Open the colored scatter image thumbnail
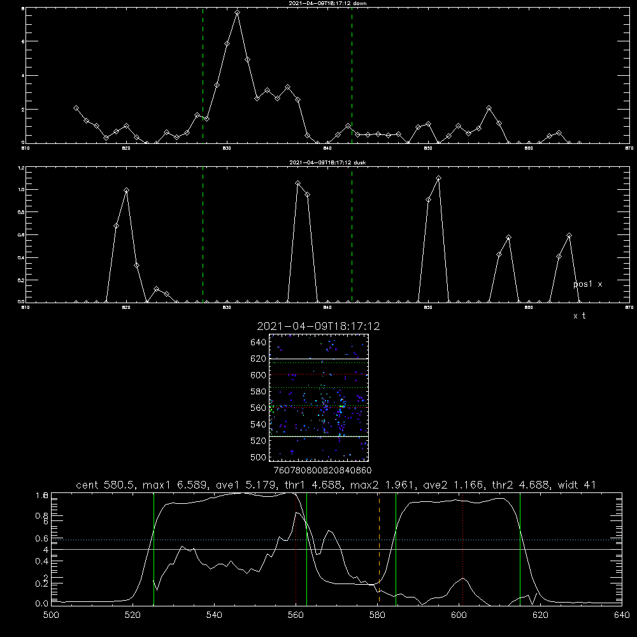Image resolution: width=637 pixels, height=637 pixels. (x=319, y=397)
